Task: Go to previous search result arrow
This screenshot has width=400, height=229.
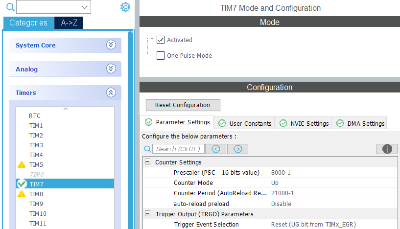Action: pyautogui.click(x=215, y=149)
